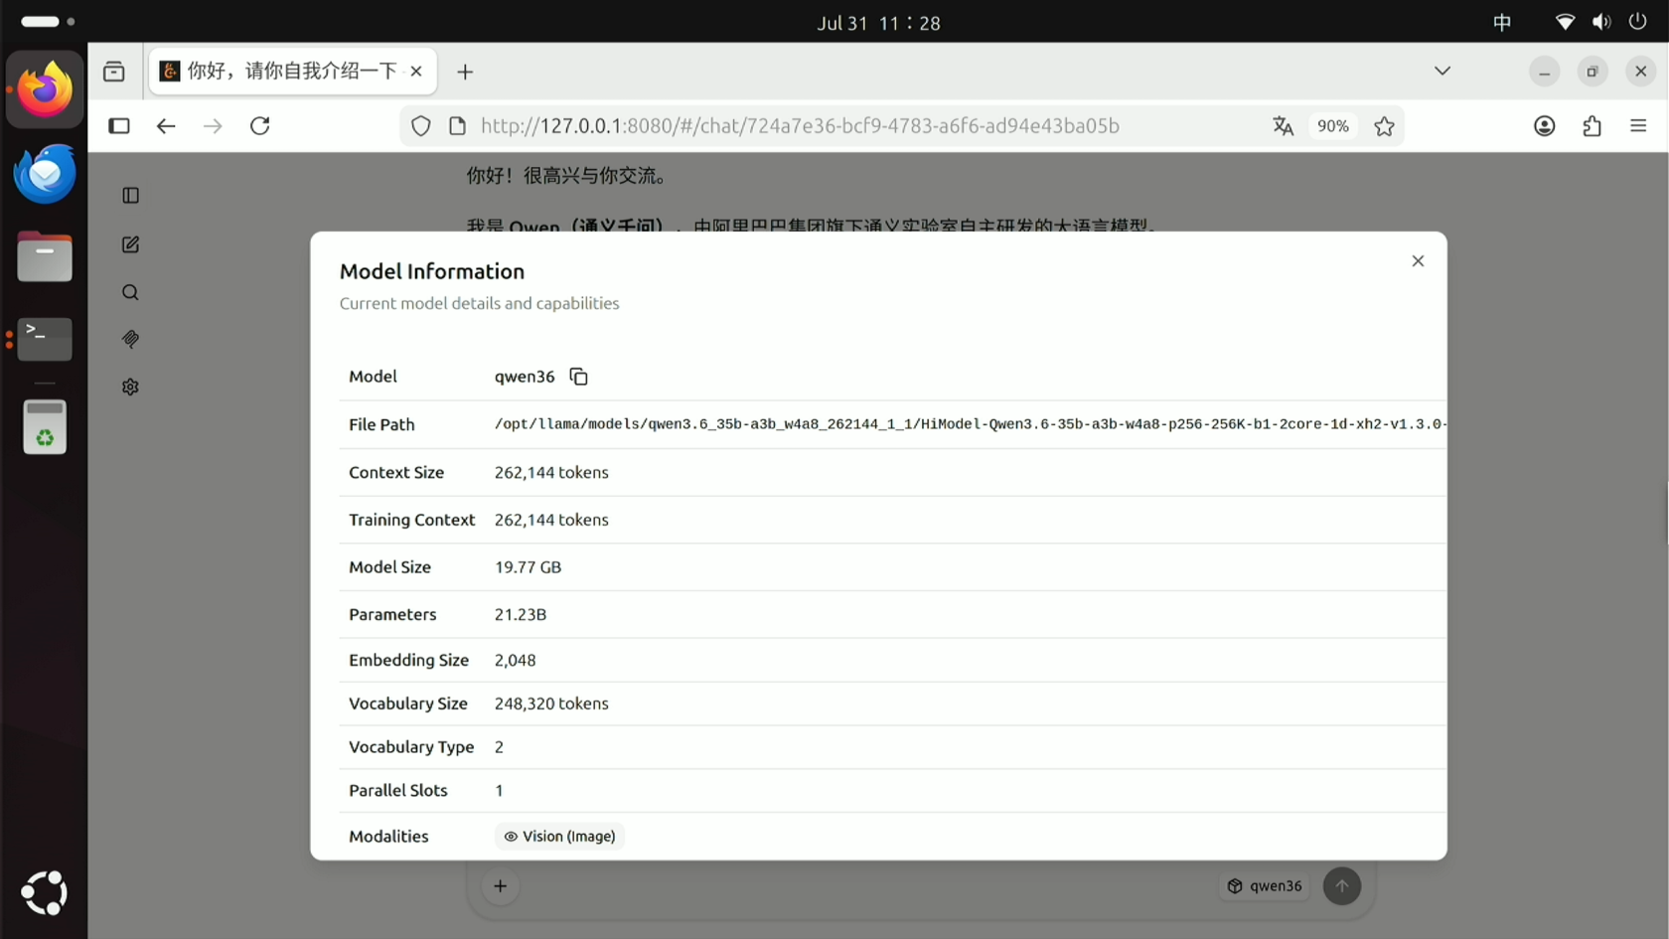Toggle the chat sidebar panel icon
Viewport: 1669px width, 939px height.
[x=130, y=196]
